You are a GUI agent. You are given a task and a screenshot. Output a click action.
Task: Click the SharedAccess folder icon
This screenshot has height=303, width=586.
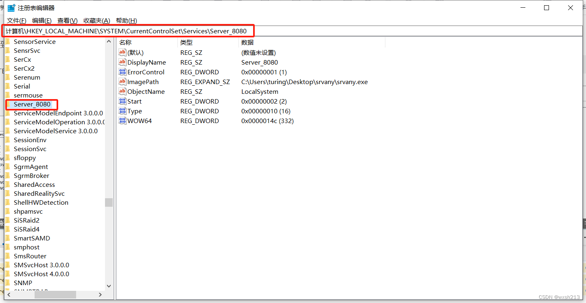point(7,184)
